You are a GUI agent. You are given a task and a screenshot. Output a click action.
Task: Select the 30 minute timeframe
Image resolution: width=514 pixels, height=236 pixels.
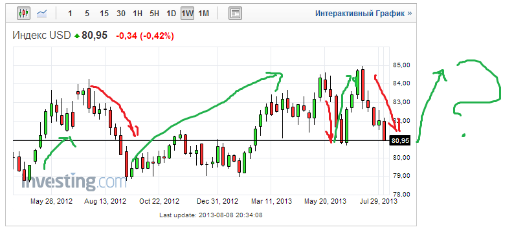(x=120, y=14)
